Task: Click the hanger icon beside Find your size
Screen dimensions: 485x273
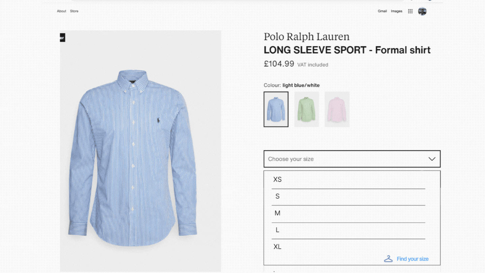Action: (388, 259)
